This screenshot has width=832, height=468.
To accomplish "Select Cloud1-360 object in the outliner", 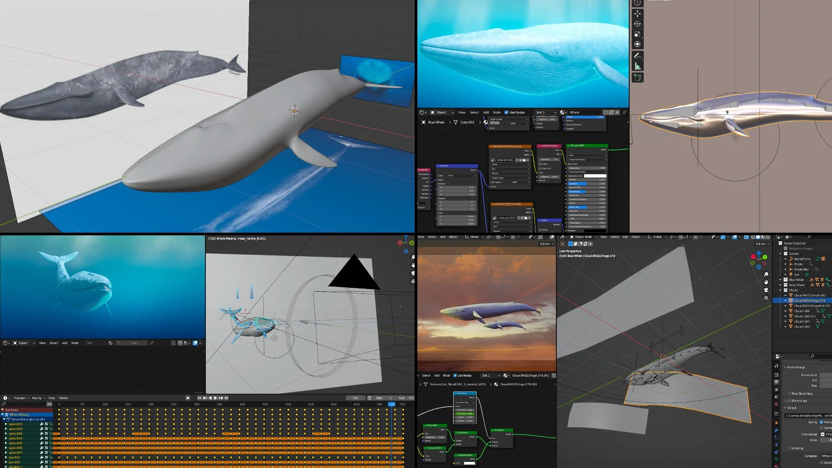I will [x=802, y=311].
